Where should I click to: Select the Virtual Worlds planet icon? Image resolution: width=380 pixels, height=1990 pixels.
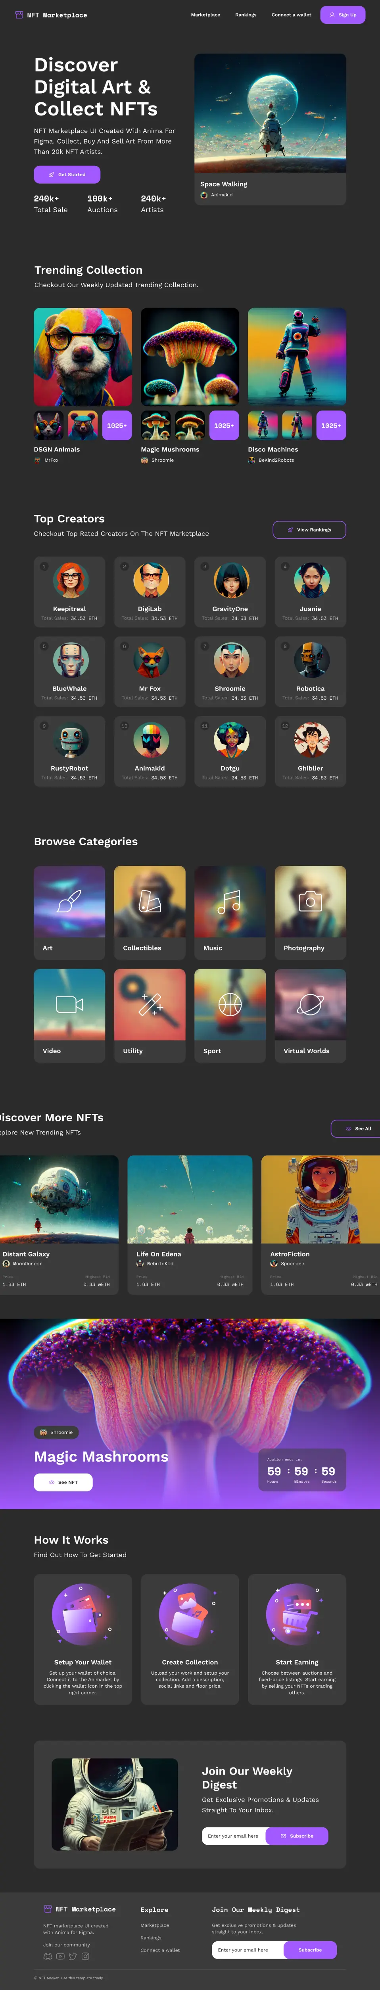click(311, 1004)
